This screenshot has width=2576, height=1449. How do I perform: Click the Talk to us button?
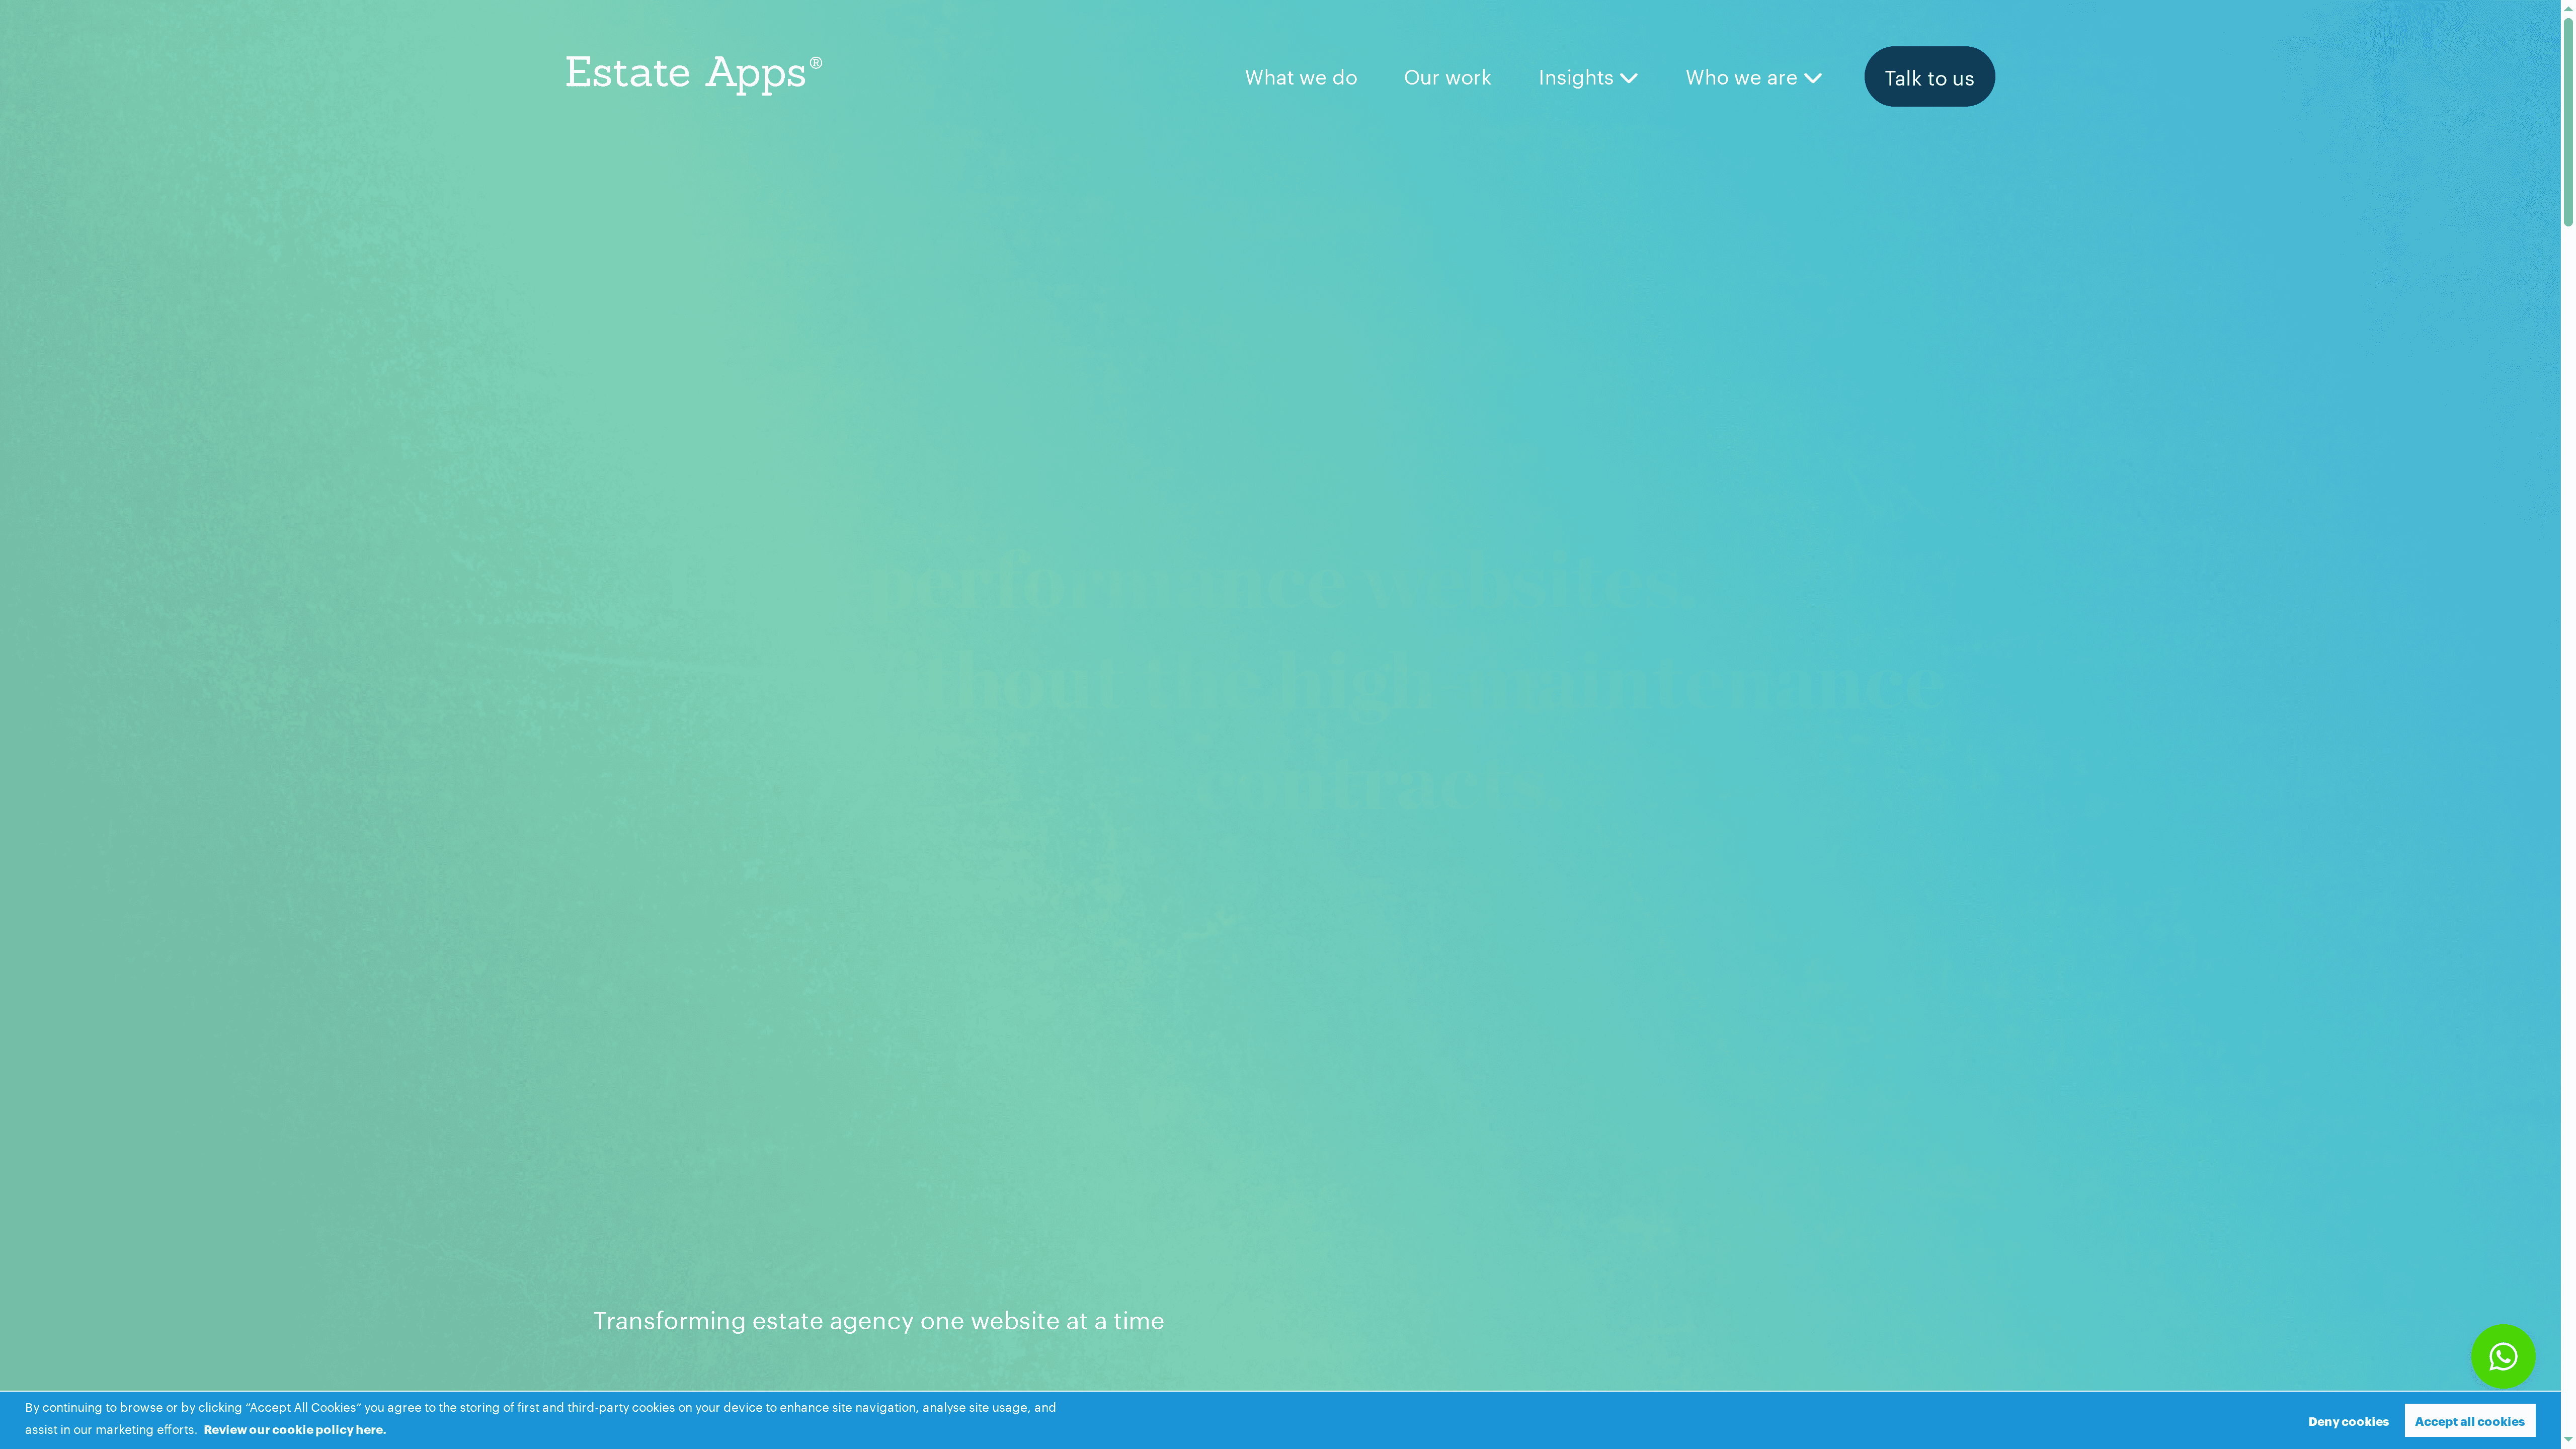pos(1928,77)
